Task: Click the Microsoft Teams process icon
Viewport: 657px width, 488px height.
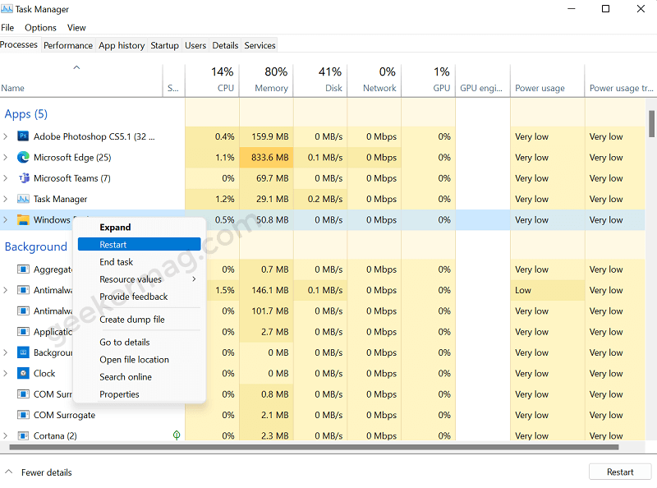Action: point(23,178)
